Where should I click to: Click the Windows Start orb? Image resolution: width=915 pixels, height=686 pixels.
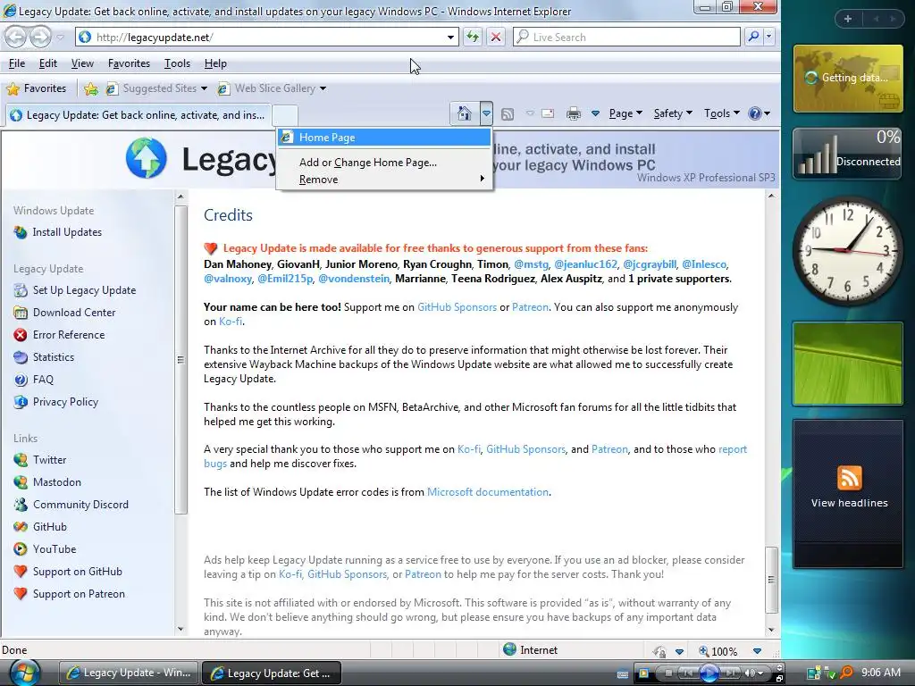[x=26, y=672]
